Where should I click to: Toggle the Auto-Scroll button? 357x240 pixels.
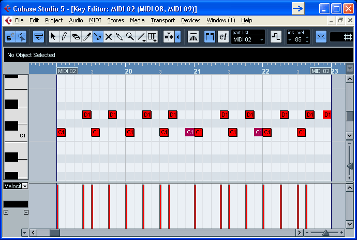[169, 36]
